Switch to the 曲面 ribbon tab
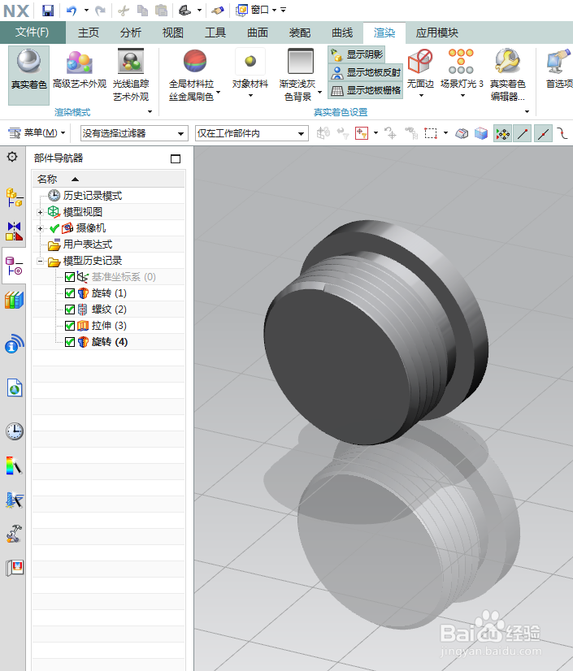The height and width of the screenshot is (671, 573). pyautogui.click(x=258, y=32)
